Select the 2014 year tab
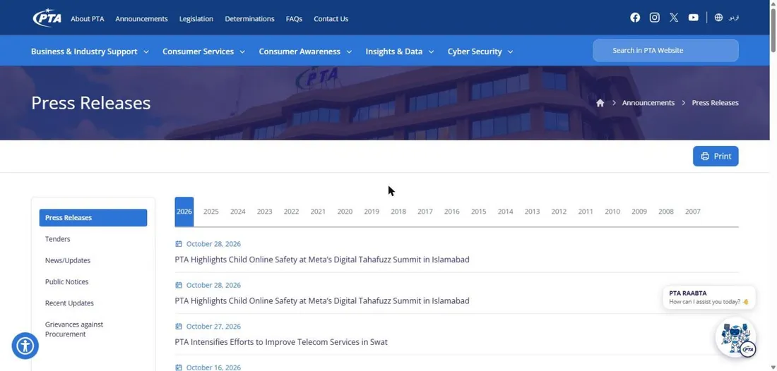The height and width of the screenshot is (371, 777). coord(506,212)
